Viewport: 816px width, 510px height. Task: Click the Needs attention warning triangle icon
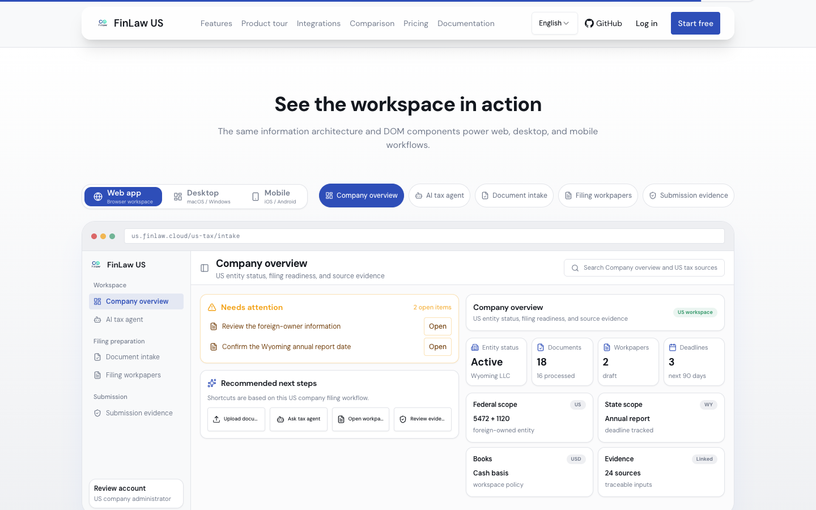212,307
